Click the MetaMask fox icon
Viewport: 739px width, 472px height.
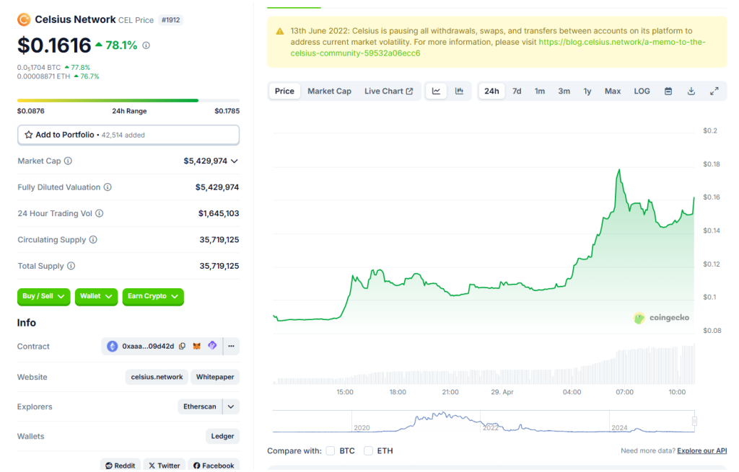tap(197, 347)
